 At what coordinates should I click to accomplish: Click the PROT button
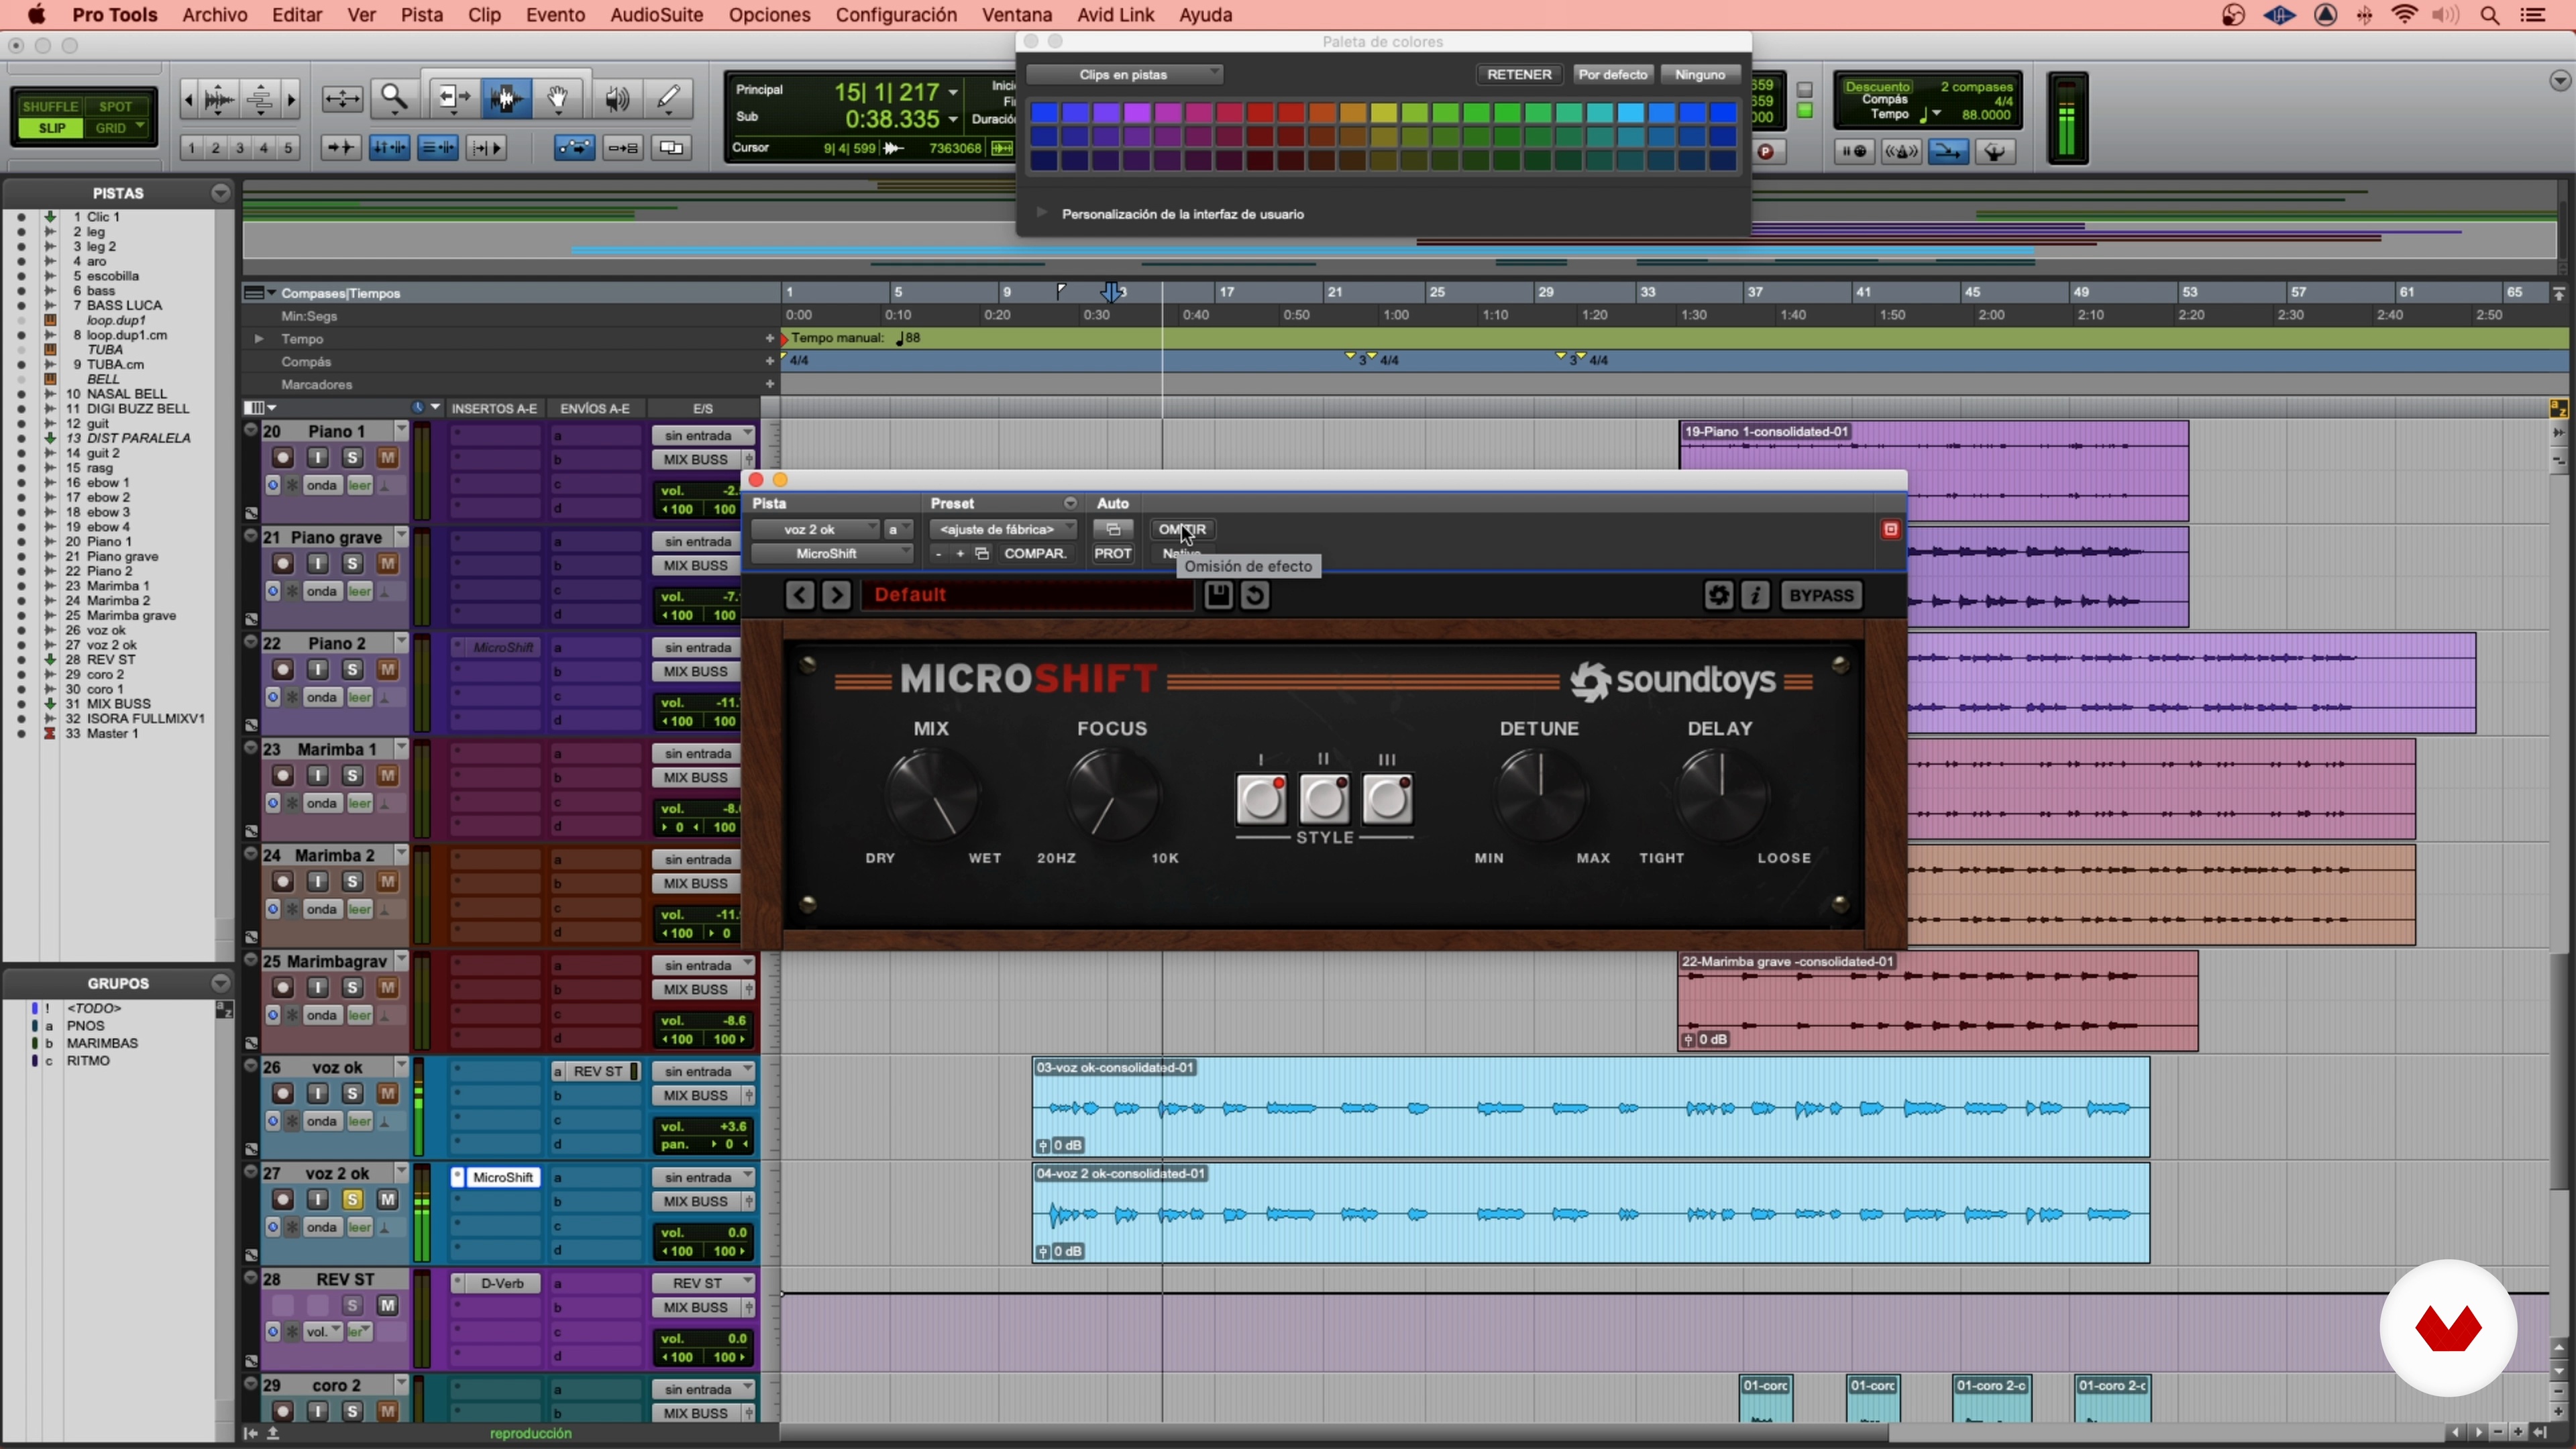tap(1112, 553)
